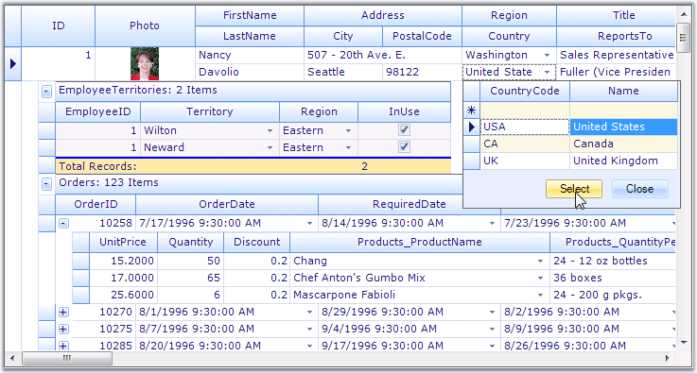The height and width of the screenshot is (373, 697).
Task: Click the new row asterisk in country list
Action: point(472,110)
